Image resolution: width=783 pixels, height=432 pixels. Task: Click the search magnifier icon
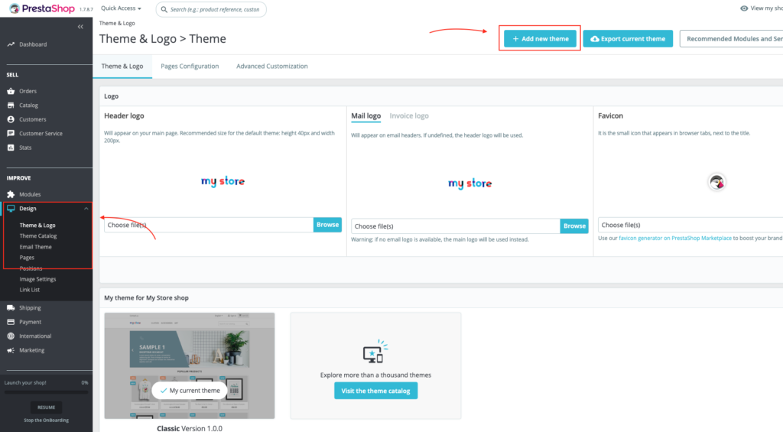click(x=164, y=9)
